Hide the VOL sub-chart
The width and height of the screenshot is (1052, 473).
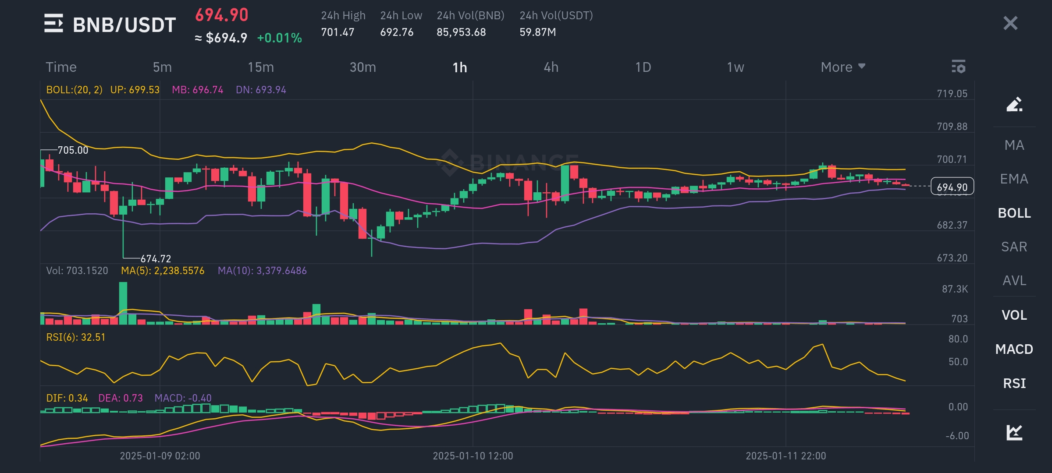pos(1014,315)
